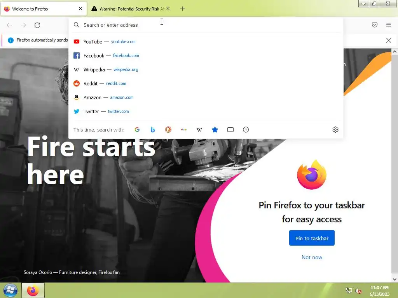
Task: Search this time with Google icon
Action: [137, 130]
